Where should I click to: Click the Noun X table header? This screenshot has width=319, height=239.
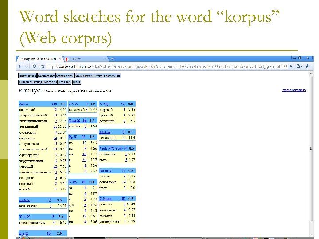pyautogui.click(x=117, y=170)
